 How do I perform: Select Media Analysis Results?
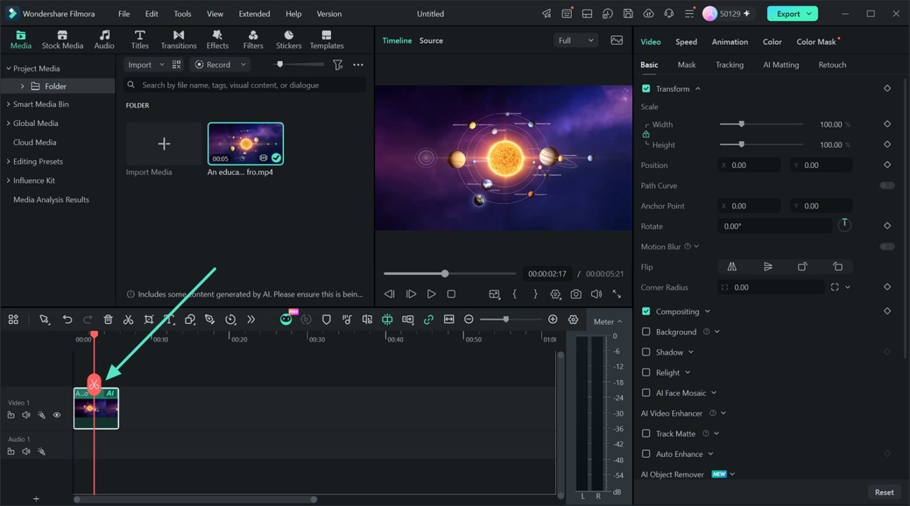point(51,199)
